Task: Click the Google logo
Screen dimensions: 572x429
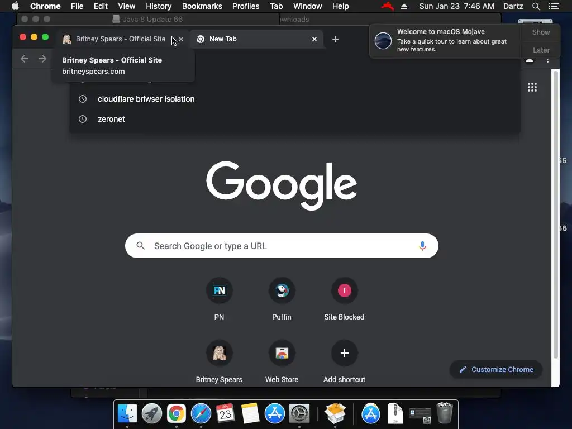Action: pos(282,185)
